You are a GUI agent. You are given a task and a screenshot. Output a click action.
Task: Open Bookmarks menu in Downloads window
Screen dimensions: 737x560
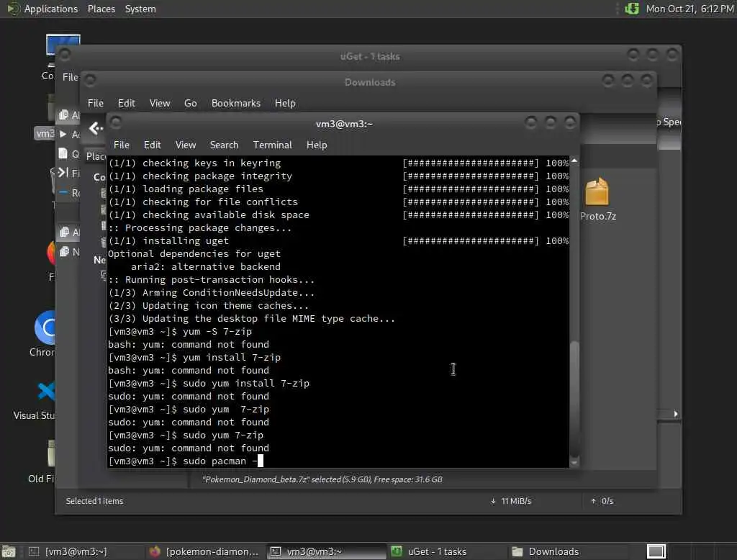click(x=236, y=103)
